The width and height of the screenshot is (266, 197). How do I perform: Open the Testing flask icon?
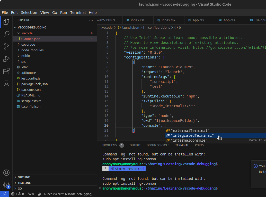tap(6, 83)
